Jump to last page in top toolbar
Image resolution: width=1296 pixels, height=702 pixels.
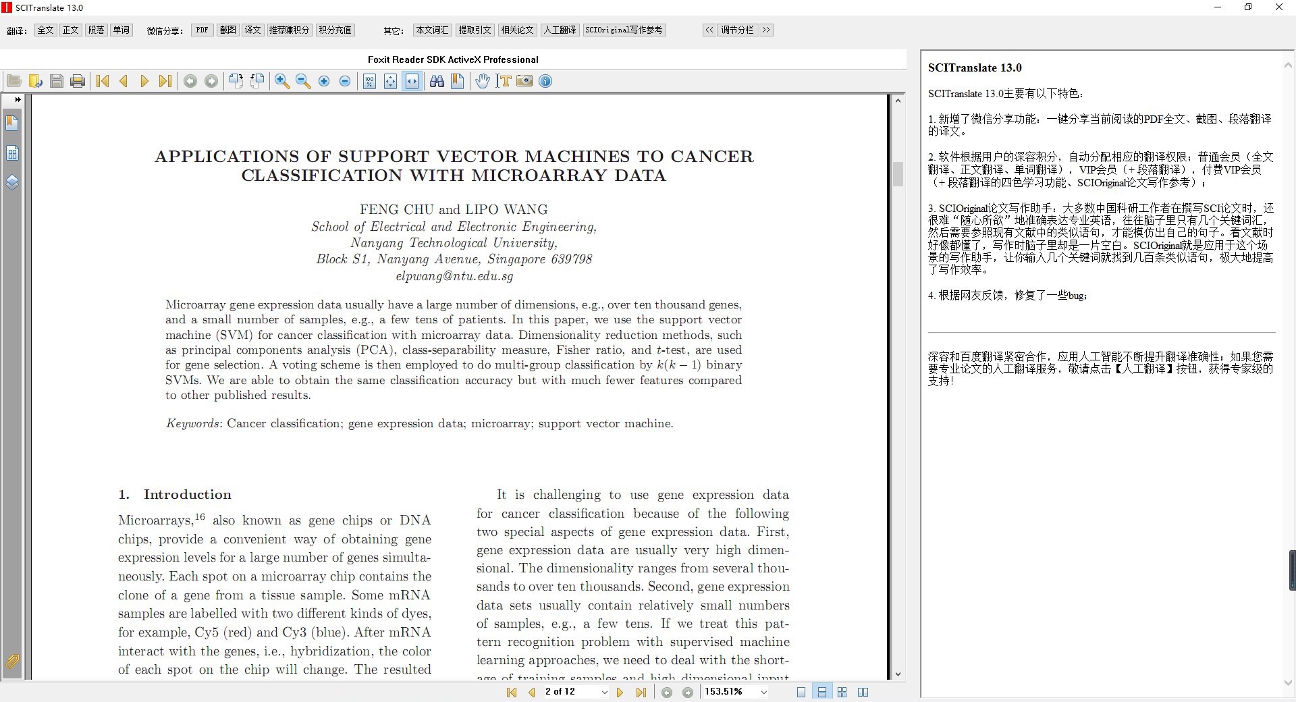(x=165, y=81)
